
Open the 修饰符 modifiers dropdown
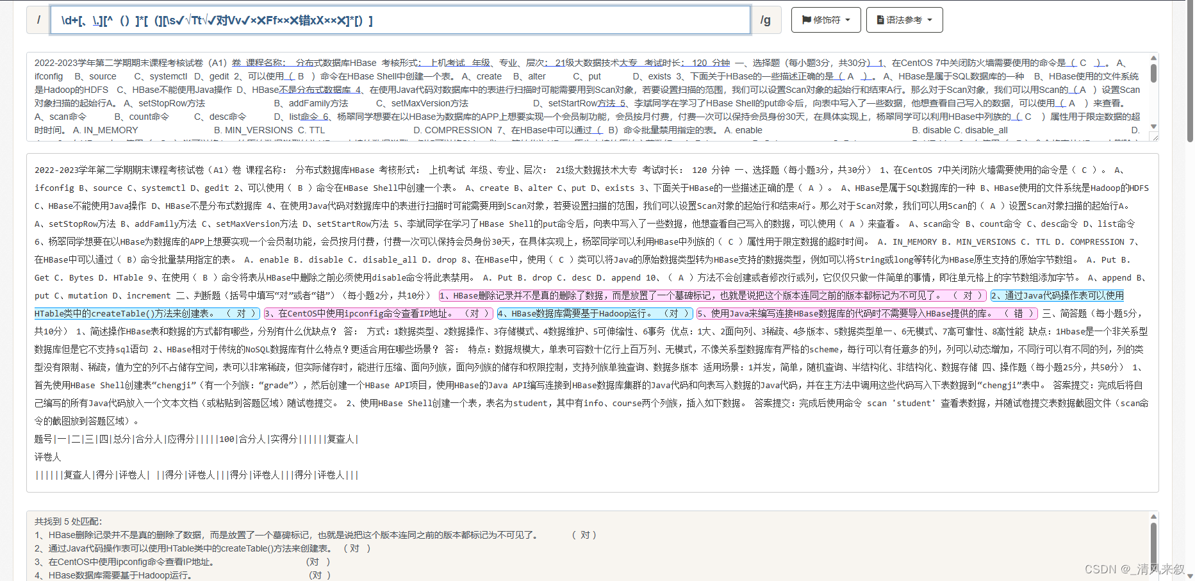click(826, 20)
